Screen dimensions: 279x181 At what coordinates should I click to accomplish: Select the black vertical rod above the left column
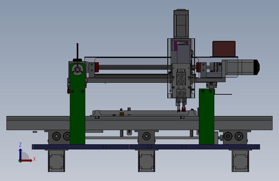(78, 51)
